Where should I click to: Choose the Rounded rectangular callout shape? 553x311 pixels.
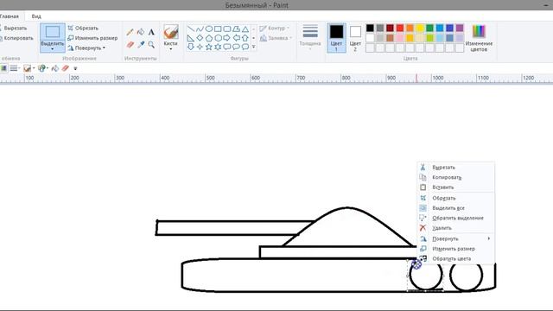227,47
